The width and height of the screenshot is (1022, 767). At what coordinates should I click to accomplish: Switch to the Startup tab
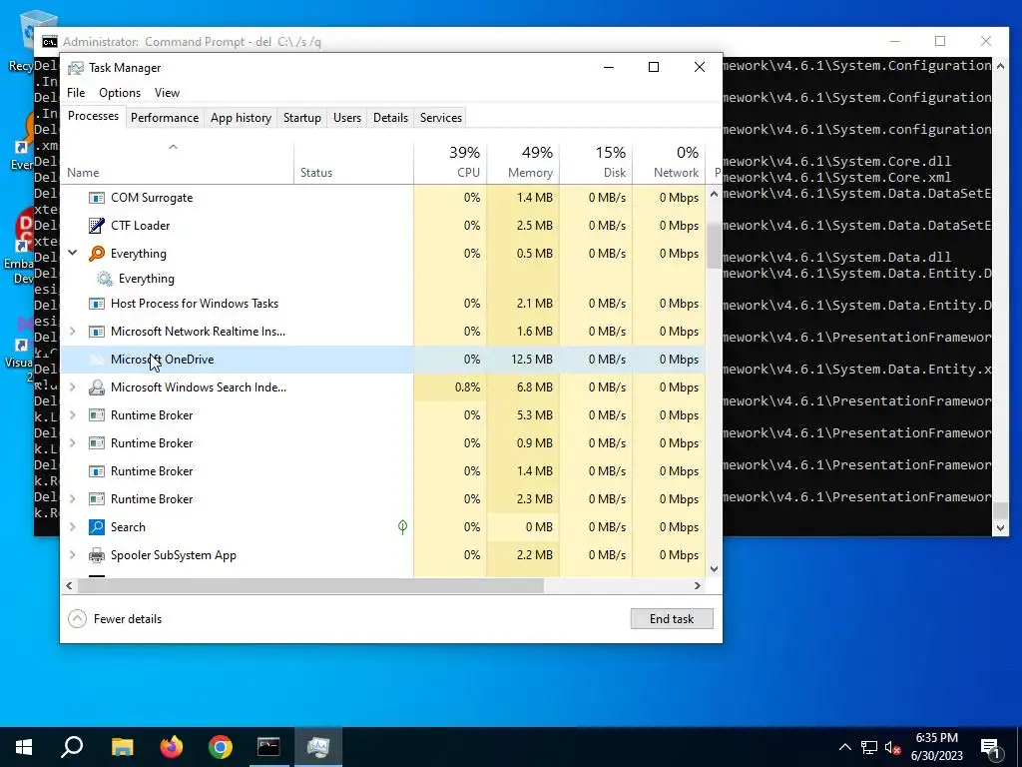[302, 118]
